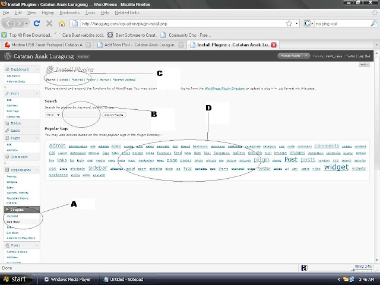Open the File menu
380x285 pixels.
(6, 12)
